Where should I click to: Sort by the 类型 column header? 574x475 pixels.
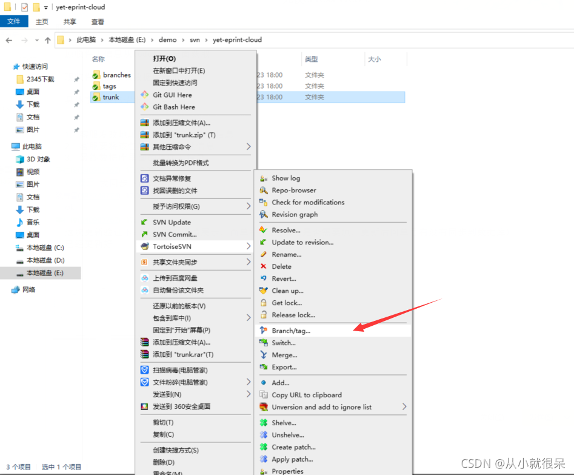(x=311, y=59)
